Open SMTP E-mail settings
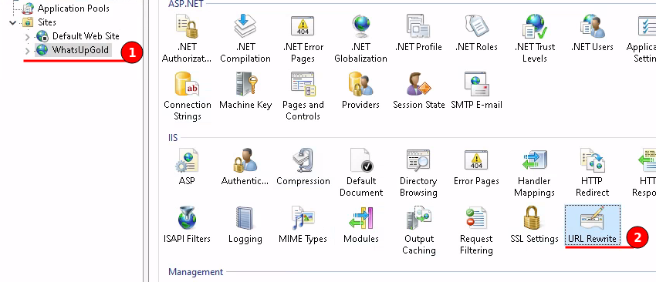The height and width of the screenshot is (282, 656). 476,91
